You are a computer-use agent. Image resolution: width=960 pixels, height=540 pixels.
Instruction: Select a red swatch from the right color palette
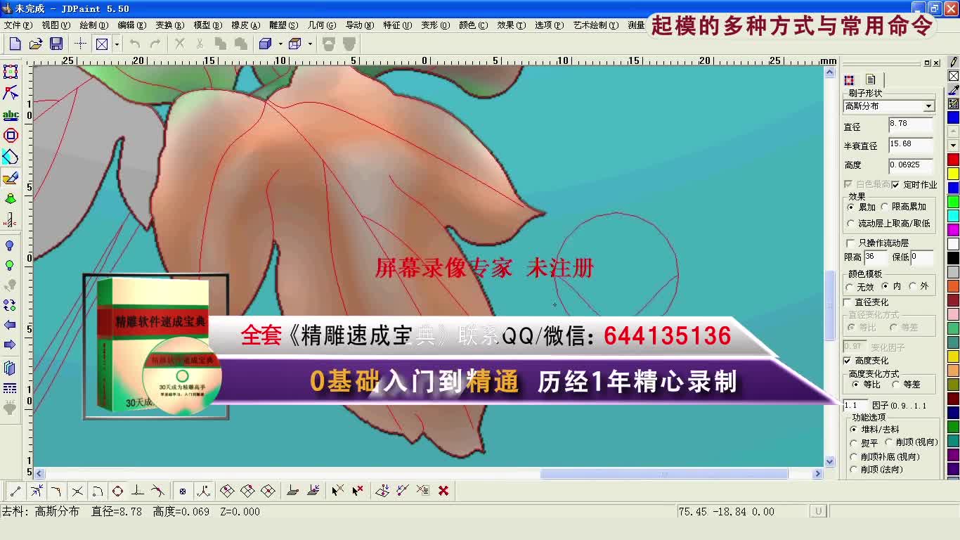pos(953,160)
